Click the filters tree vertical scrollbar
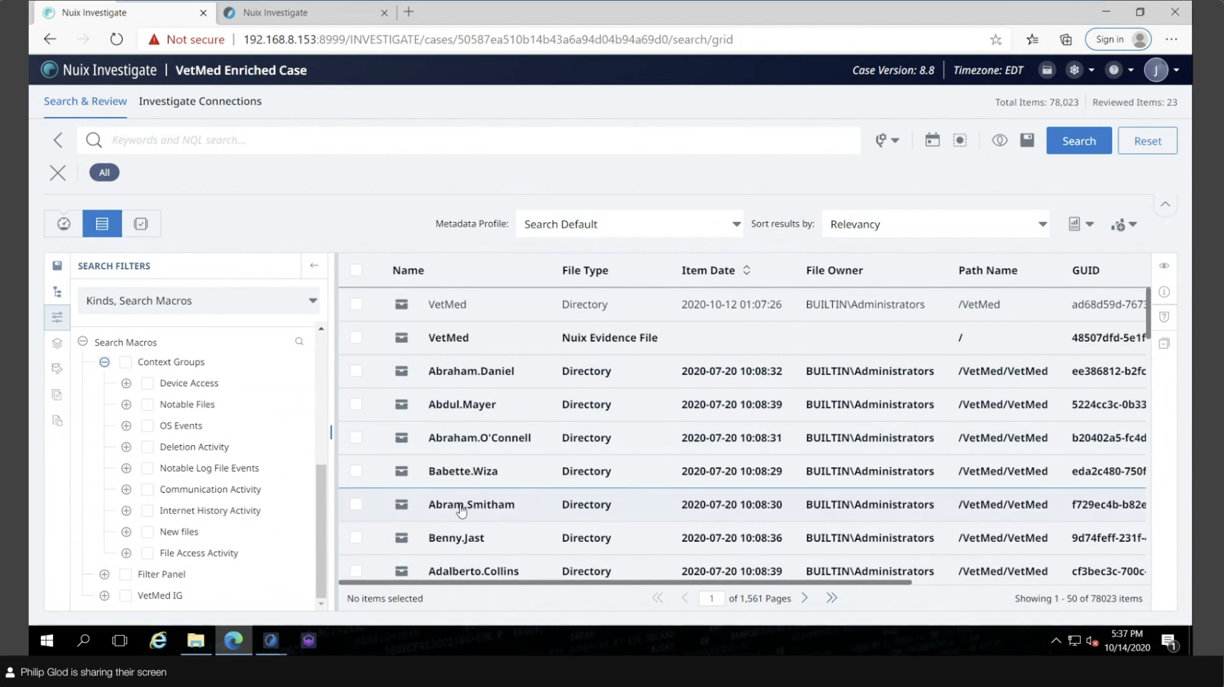 pyautogui.click(x=321, y=531)
